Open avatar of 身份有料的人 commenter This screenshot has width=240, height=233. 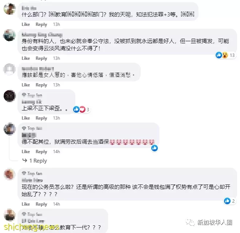[9, 35]
